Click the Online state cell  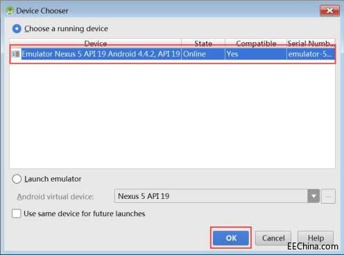[203, 54]
